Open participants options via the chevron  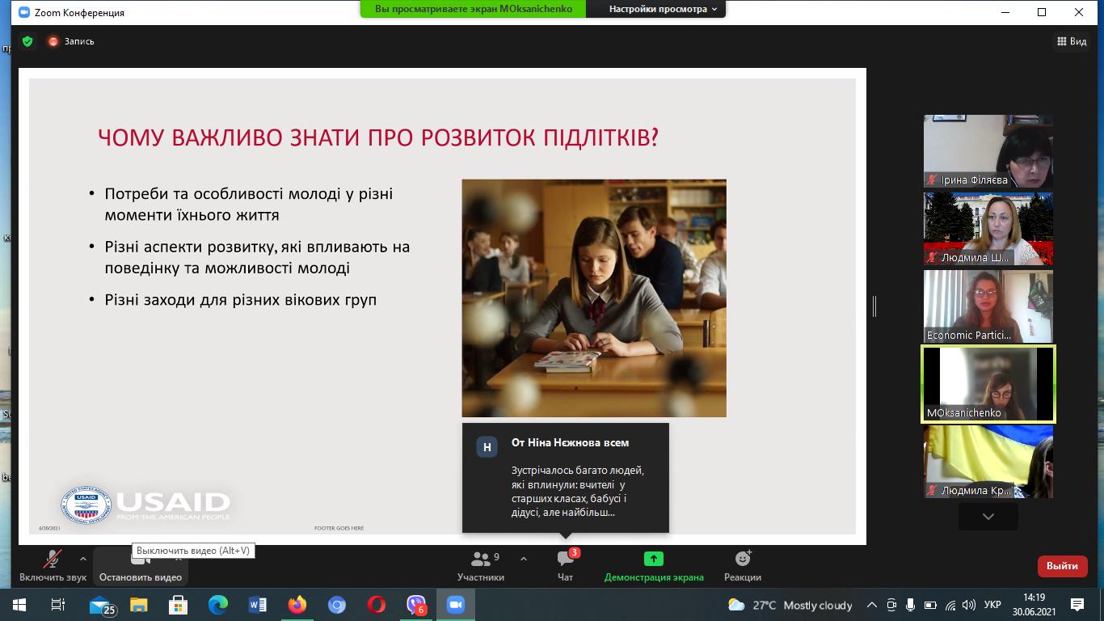(525, 558)
